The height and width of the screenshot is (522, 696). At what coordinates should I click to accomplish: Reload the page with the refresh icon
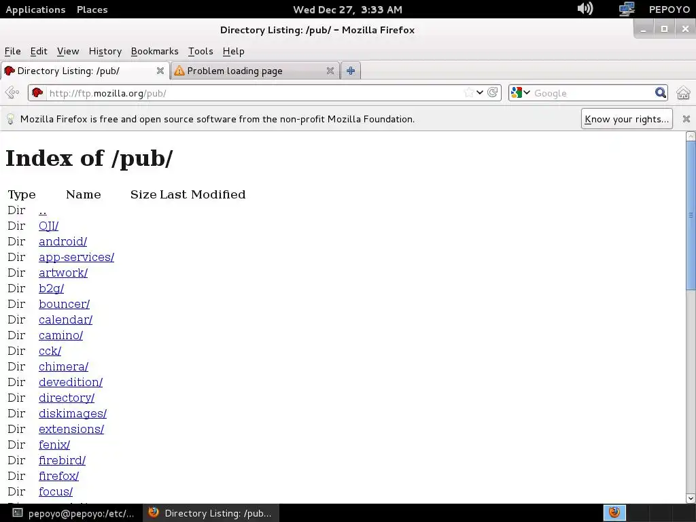click(492, 92)
